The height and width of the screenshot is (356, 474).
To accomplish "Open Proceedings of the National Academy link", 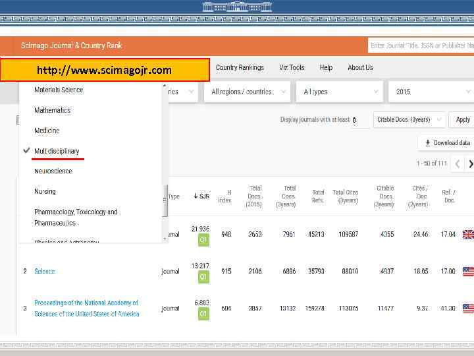I will (x=87, y=308).
